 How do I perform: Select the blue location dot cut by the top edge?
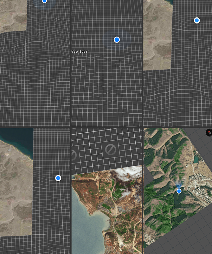coord(44,1)
